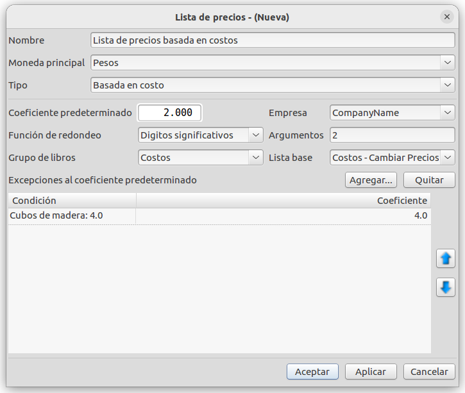Close the Lista de precios dialog
This screenshot has height=393, width=465.
[447, 17]
